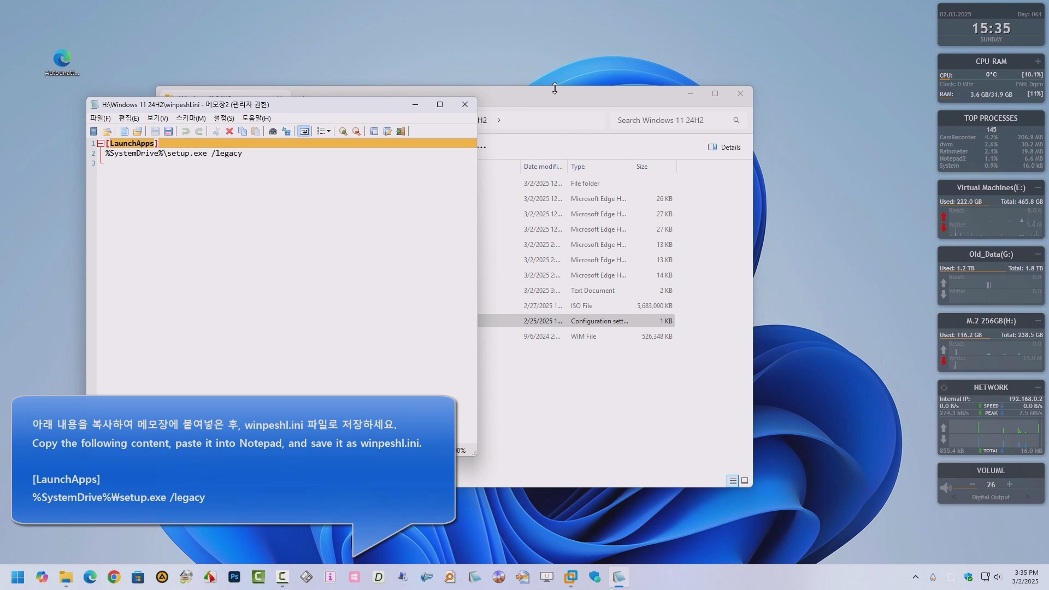Viewport: 1049px width, 590px height.
Task: Collapse the [LaunchApps] fold marker
Action: 101,143
